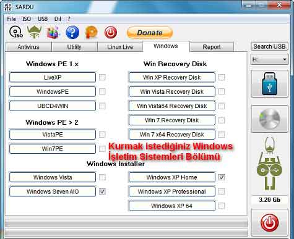Viewport: 294px width, 239px height.
Task: Toggle the LiveXP checkbox
Action: [x=102, y=77]
